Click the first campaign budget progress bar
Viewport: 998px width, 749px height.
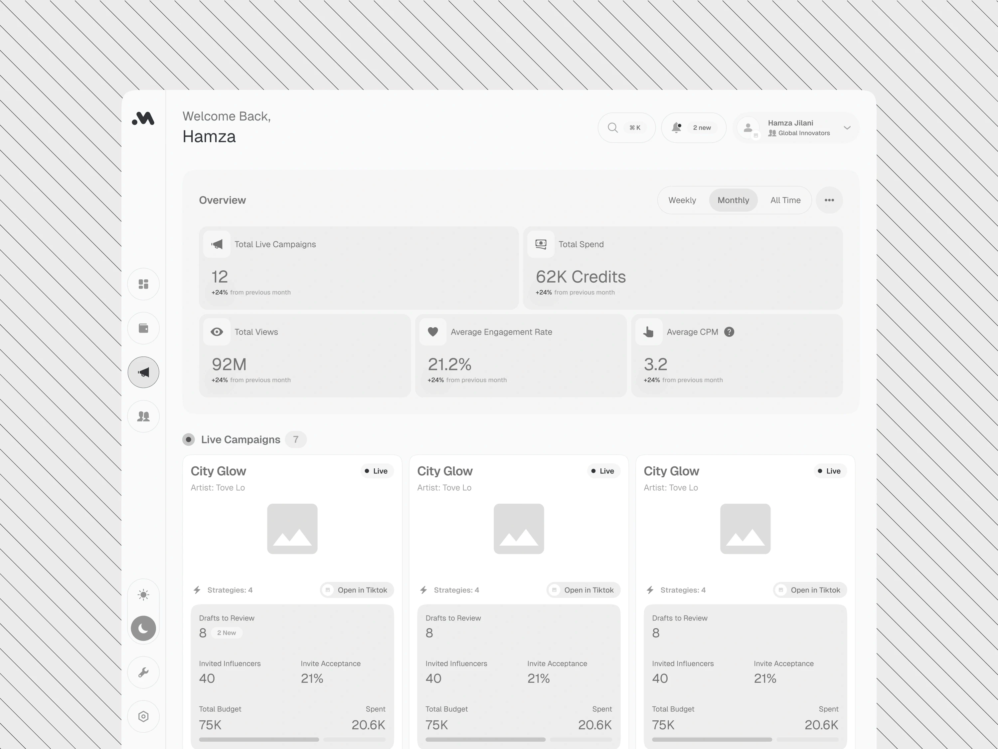pyautogui.click(x=292, y=740)
